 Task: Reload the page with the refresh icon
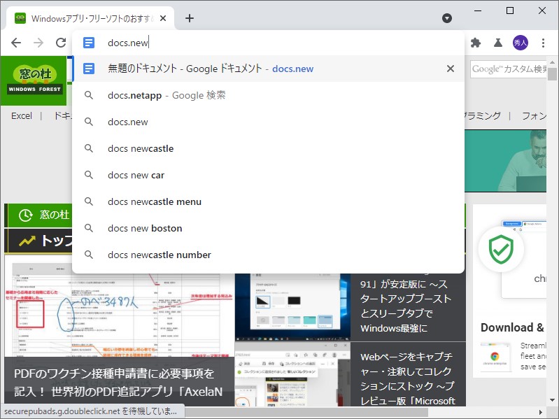(x=61, y=43)
